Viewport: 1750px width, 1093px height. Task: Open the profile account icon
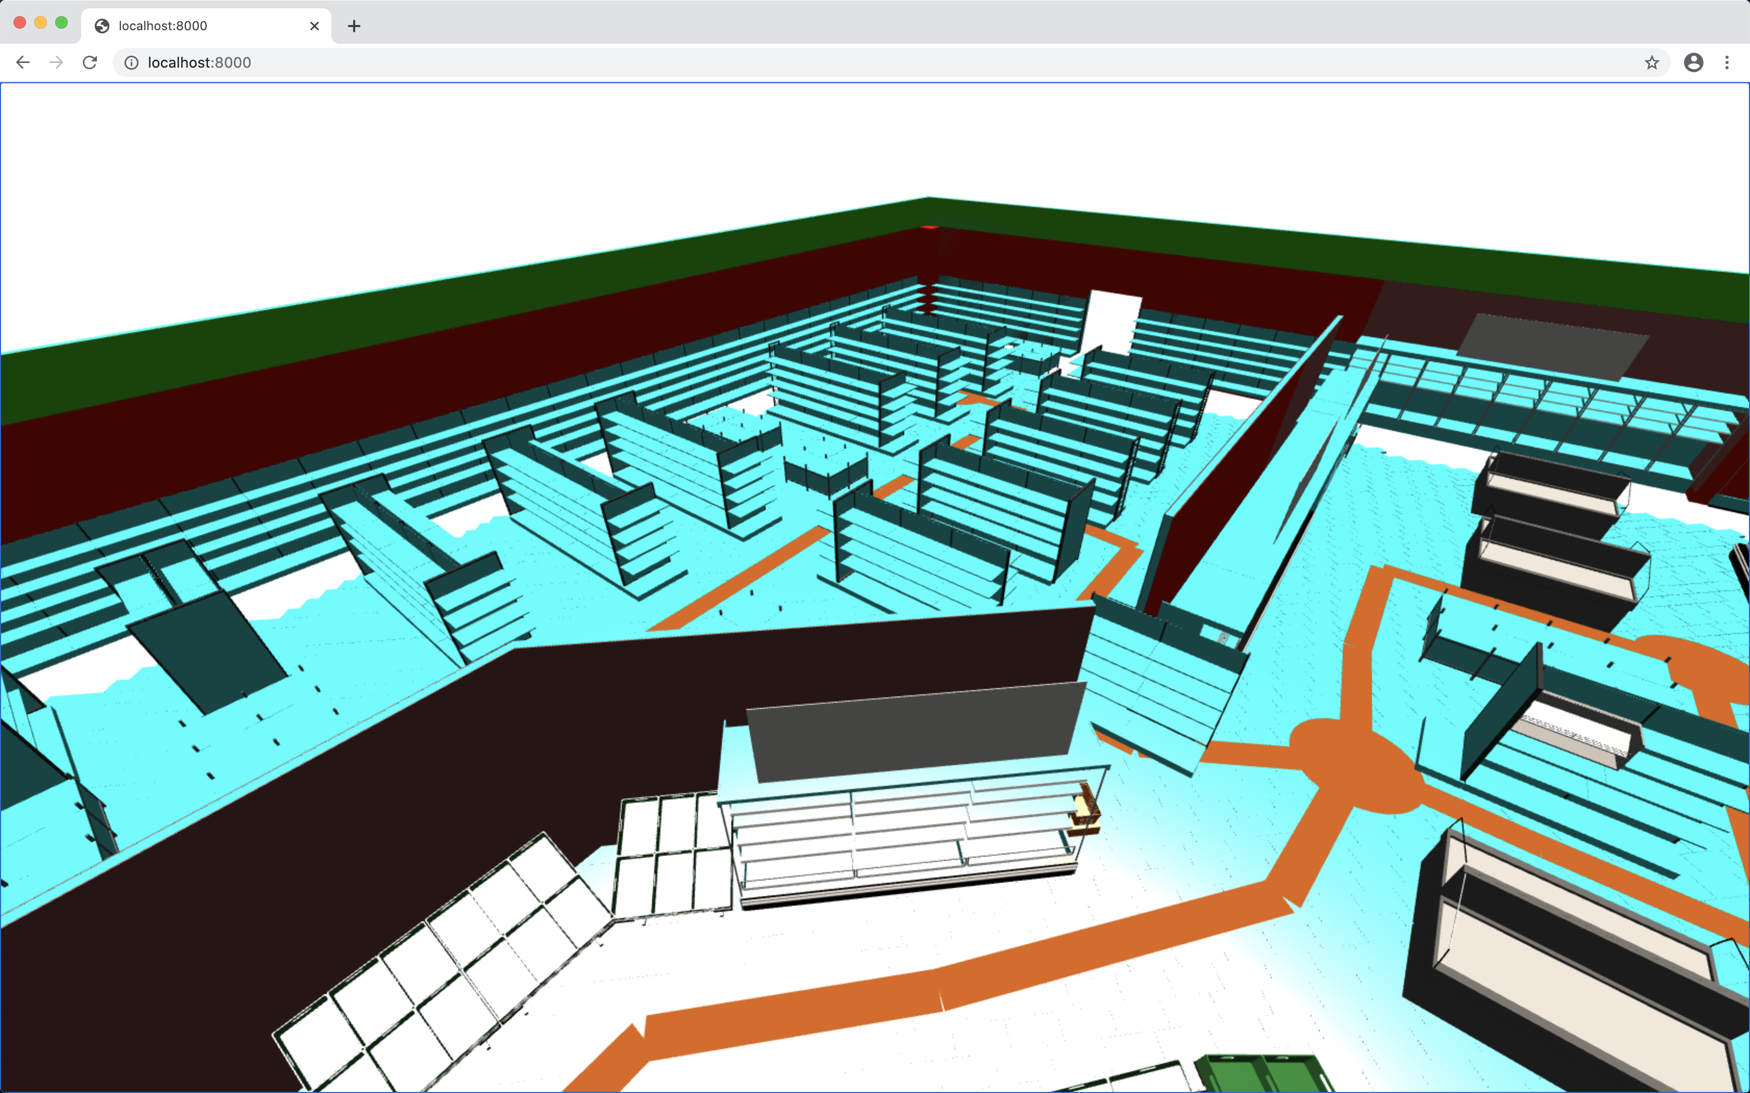pos(1693,63)
